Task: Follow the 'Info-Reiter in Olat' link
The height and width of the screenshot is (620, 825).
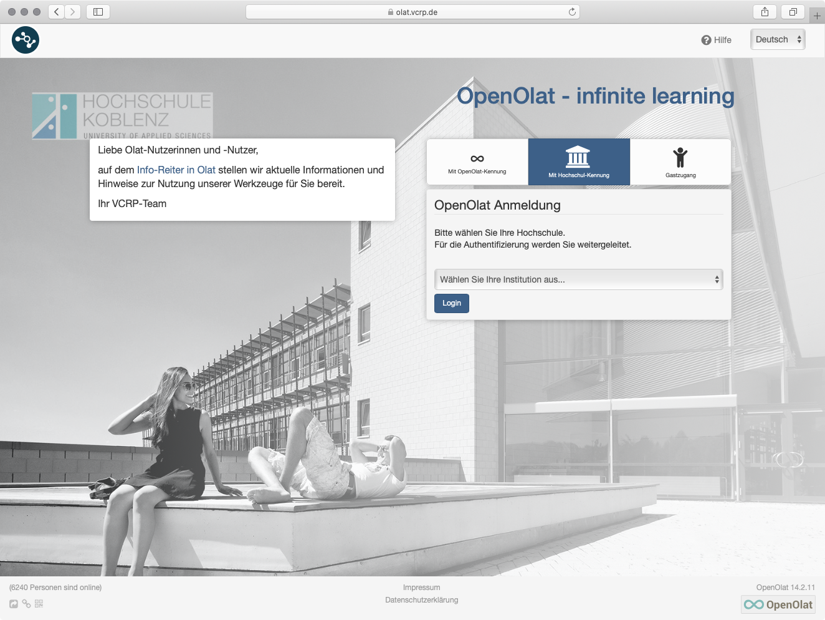Action: click(x=176, y=170)
